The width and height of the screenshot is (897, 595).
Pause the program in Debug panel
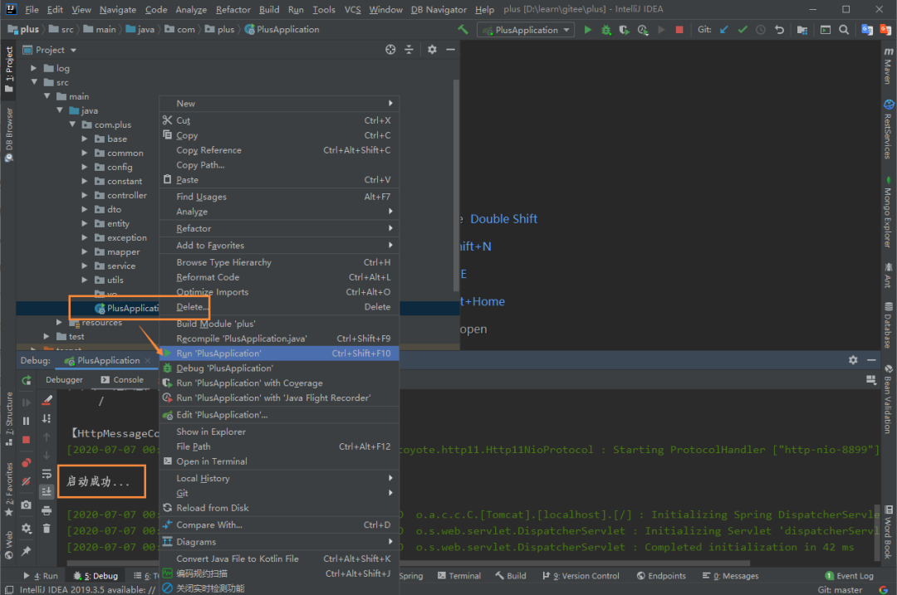click(27, 421)
